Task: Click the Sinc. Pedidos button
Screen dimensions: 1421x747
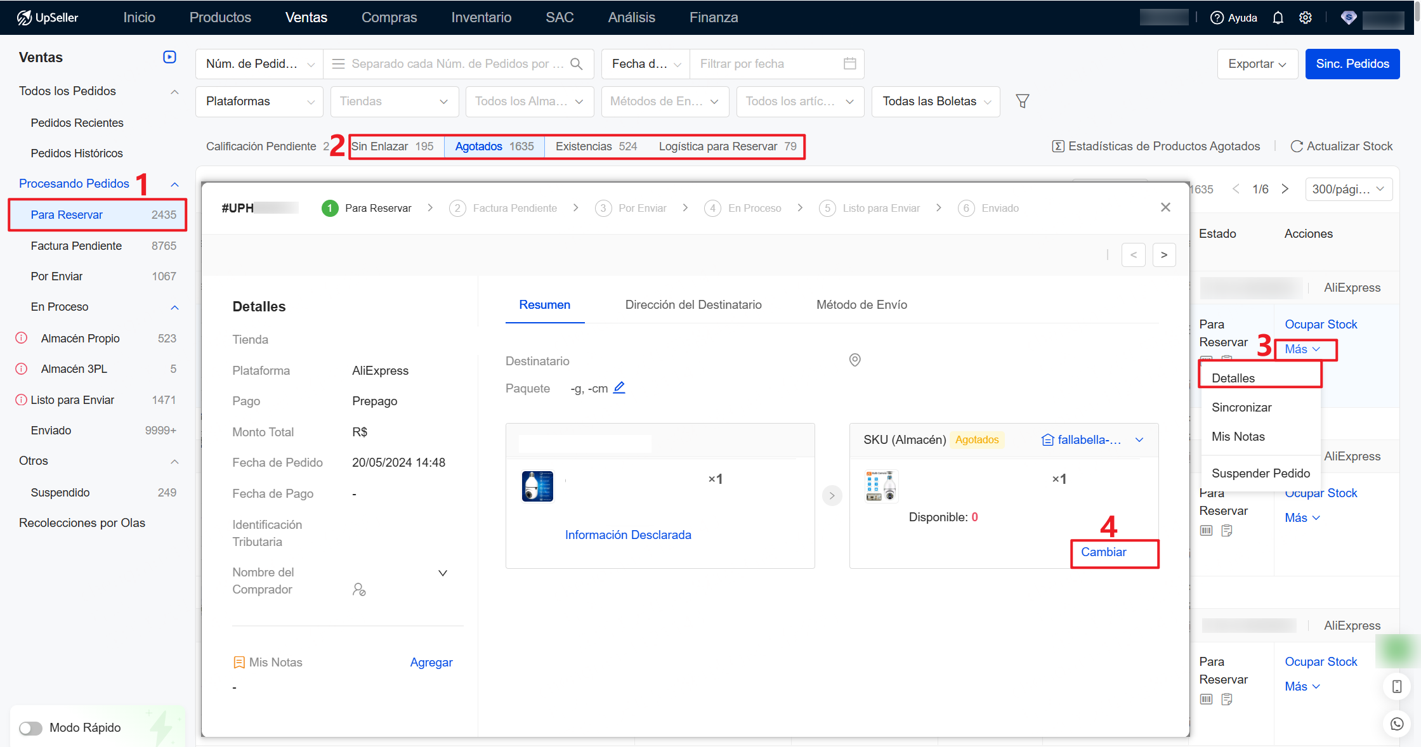Action: [x=1352, y=64]
